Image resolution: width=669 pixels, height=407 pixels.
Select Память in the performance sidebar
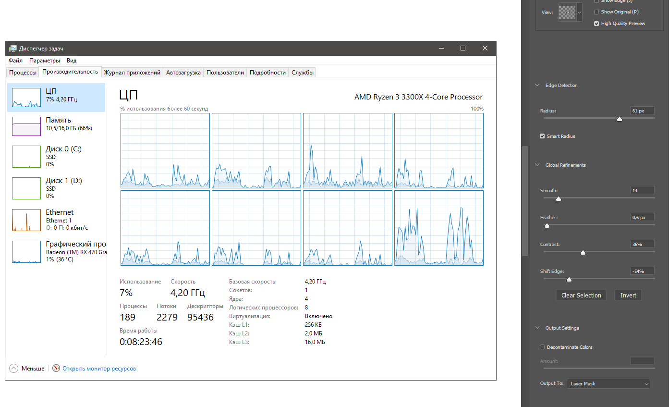click(57, 126)
